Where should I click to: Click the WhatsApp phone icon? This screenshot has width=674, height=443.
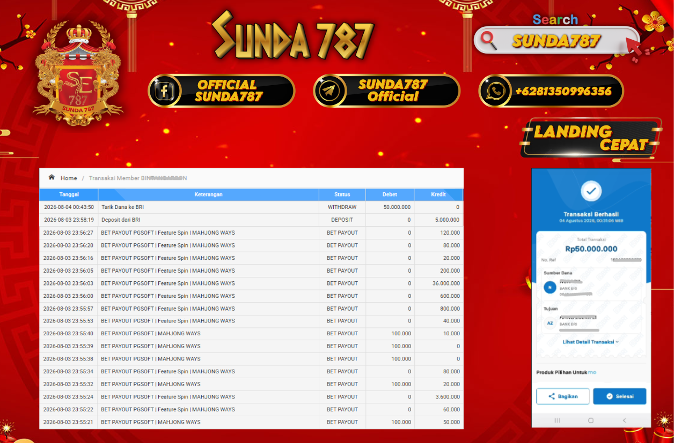(495, 91)
